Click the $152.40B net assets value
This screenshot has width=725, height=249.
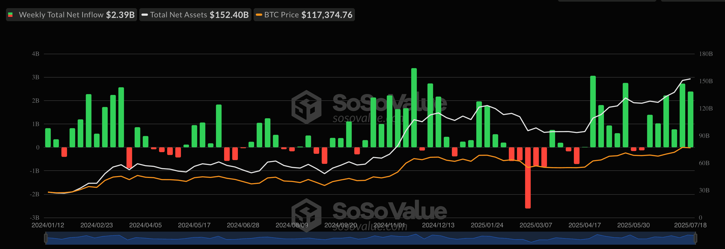click(229, 15)
